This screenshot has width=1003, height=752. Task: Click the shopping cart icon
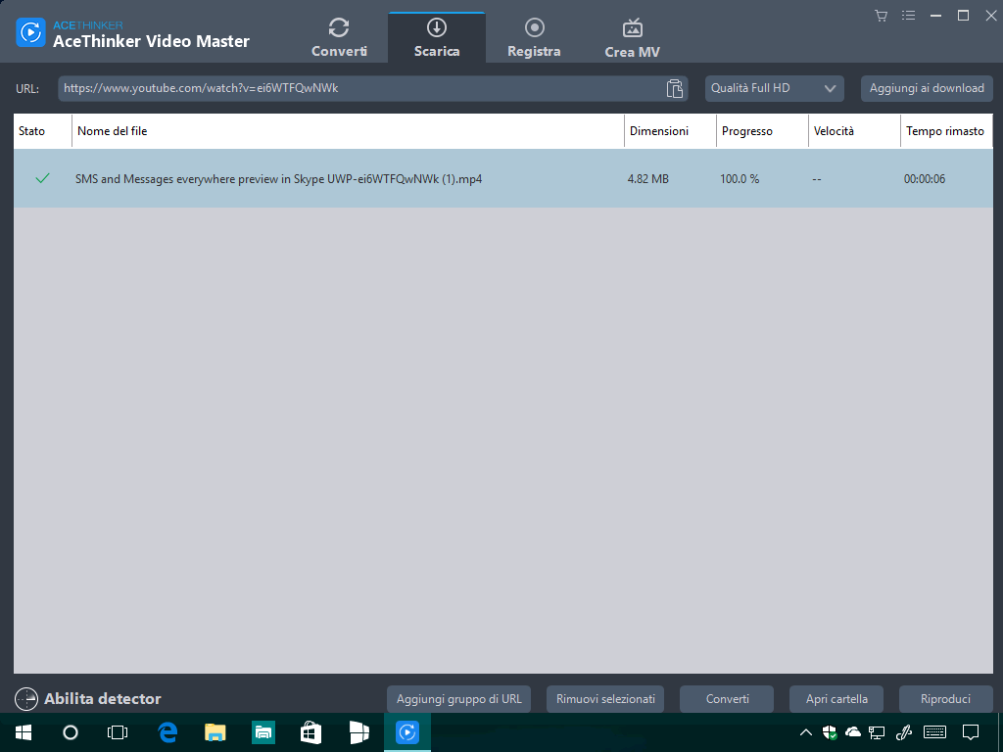882,16
